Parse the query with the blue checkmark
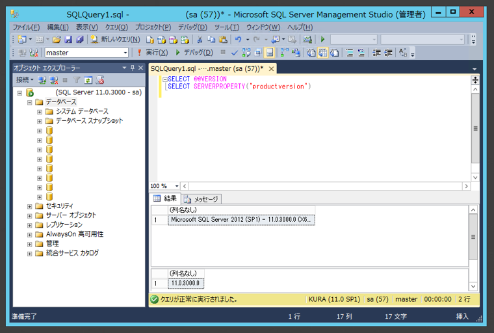Viewport: 494px width, 333px height. 235,53
